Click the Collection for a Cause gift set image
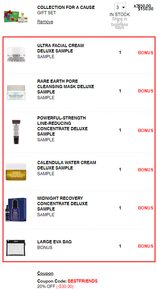The width and height of the screenshot is (157, 289). pyautogui.click(x=16, y=16)
